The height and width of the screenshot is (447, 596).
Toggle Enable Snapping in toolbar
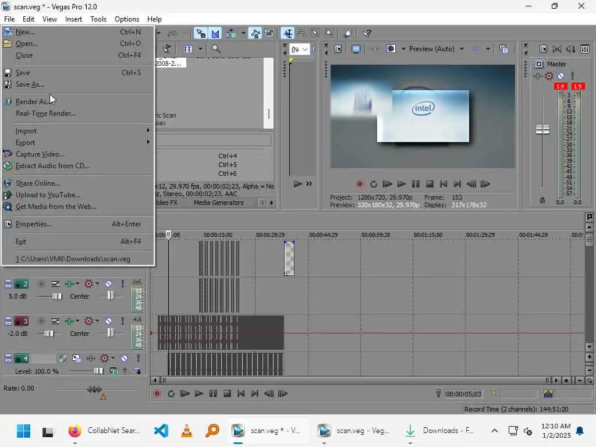(200, 33)
